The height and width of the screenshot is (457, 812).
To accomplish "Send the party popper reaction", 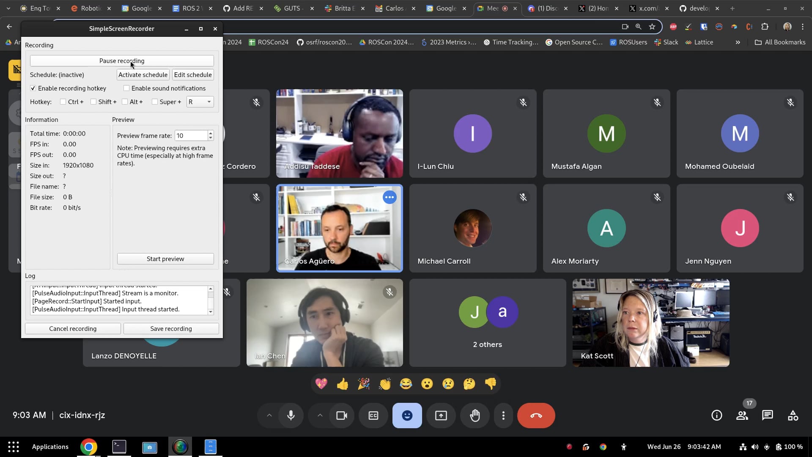I will (364, 384).
